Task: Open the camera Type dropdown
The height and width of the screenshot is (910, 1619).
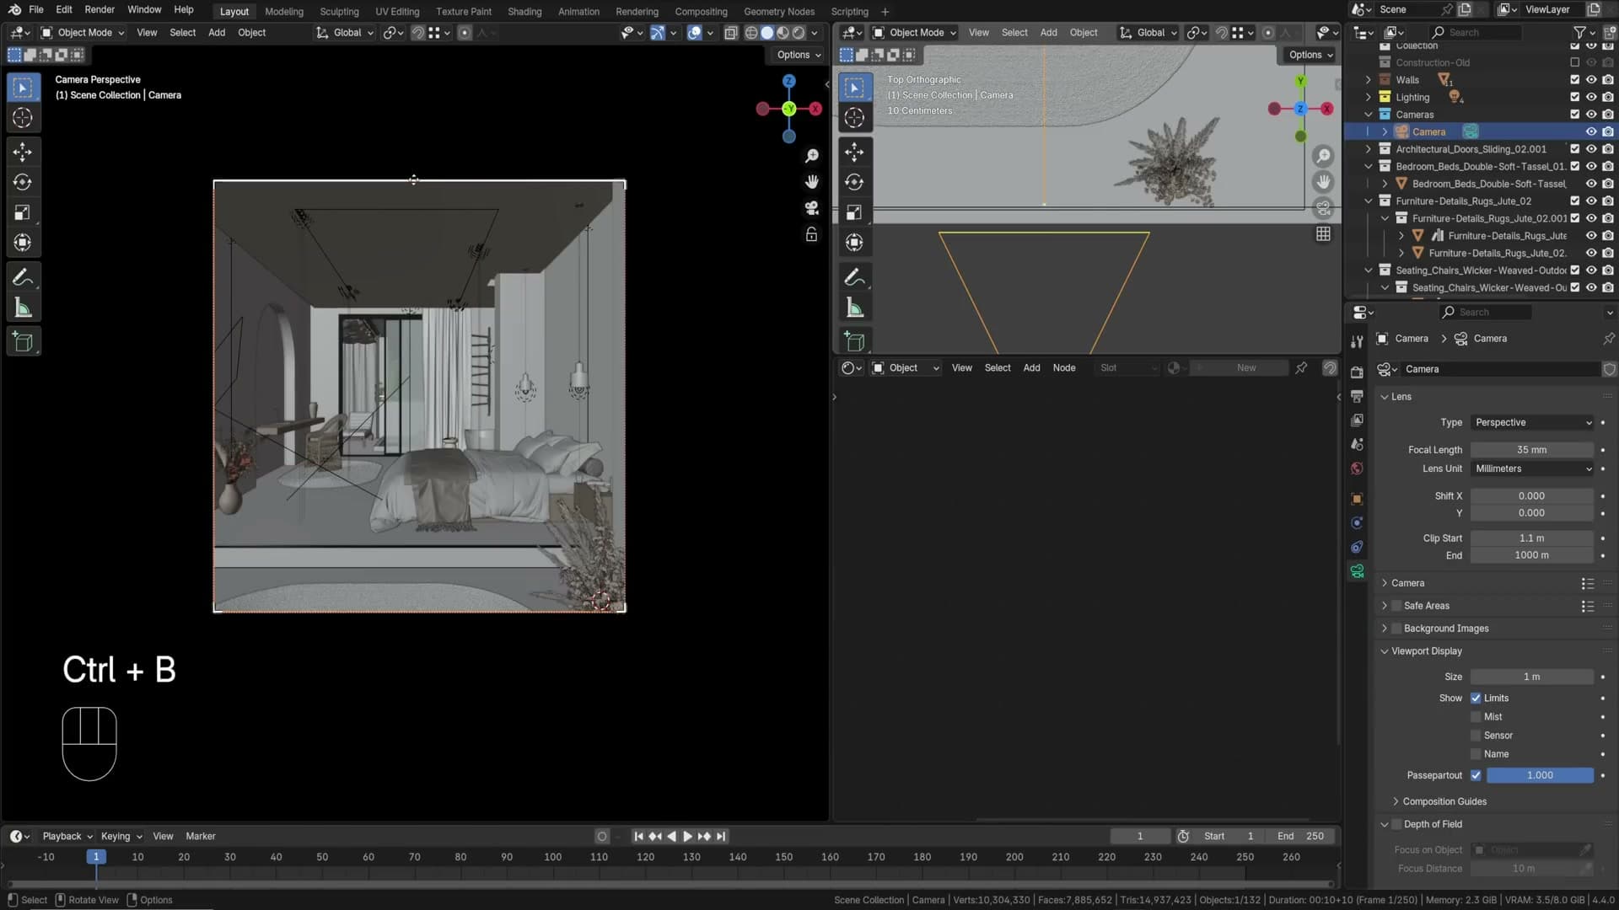Action: point(1532,422)
